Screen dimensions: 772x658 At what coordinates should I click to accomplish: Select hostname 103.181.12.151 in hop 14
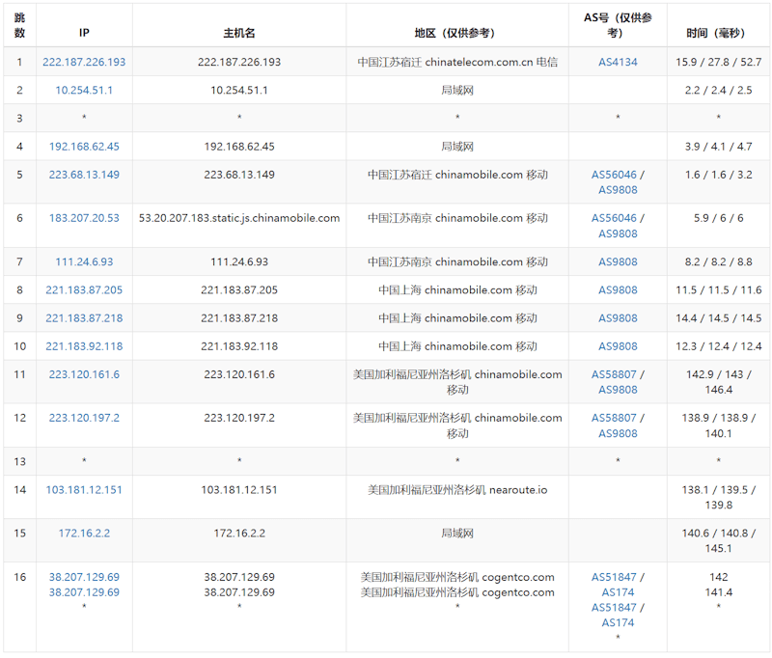tap(239, 490)
